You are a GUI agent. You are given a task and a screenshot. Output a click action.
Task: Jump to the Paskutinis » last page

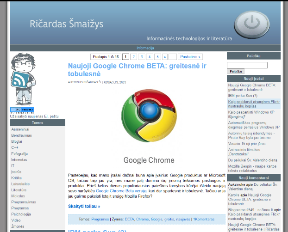[190, 57]
